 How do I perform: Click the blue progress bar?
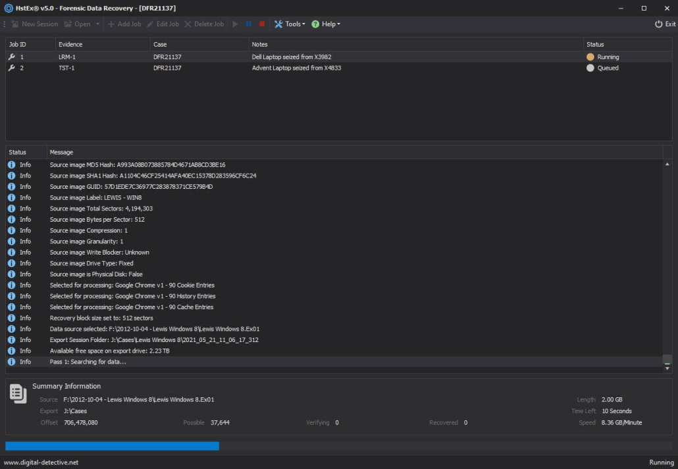tap(112, 446)
